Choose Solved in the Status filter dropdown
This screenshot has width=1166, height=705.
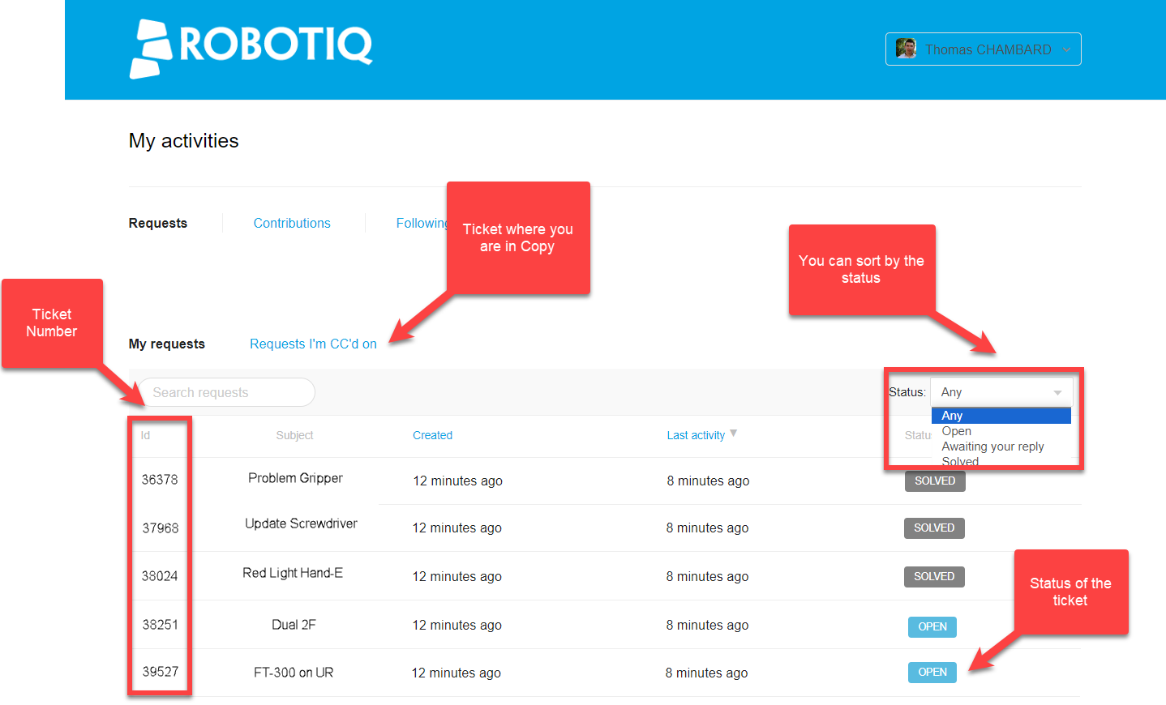pos(959,461)
